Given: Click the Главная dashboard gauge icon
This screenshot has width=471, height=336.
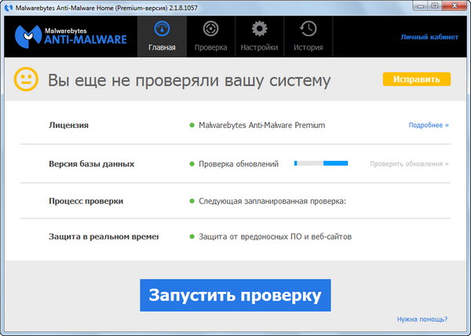Looking at the screenshot, I should 162,30.
